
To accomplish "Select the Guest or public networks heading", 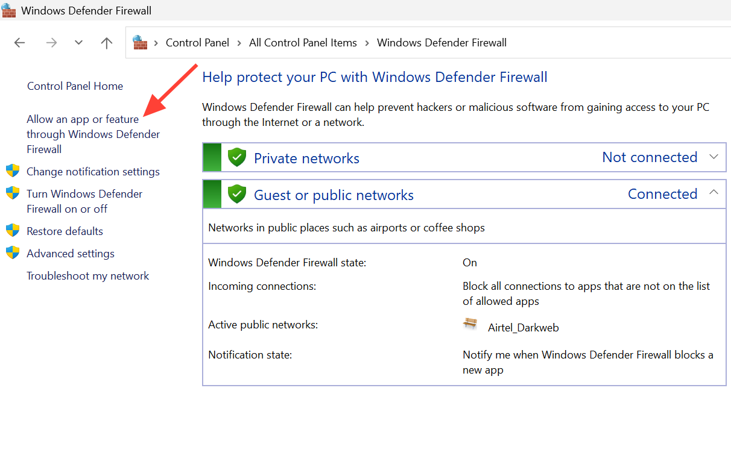I will 334,195.
